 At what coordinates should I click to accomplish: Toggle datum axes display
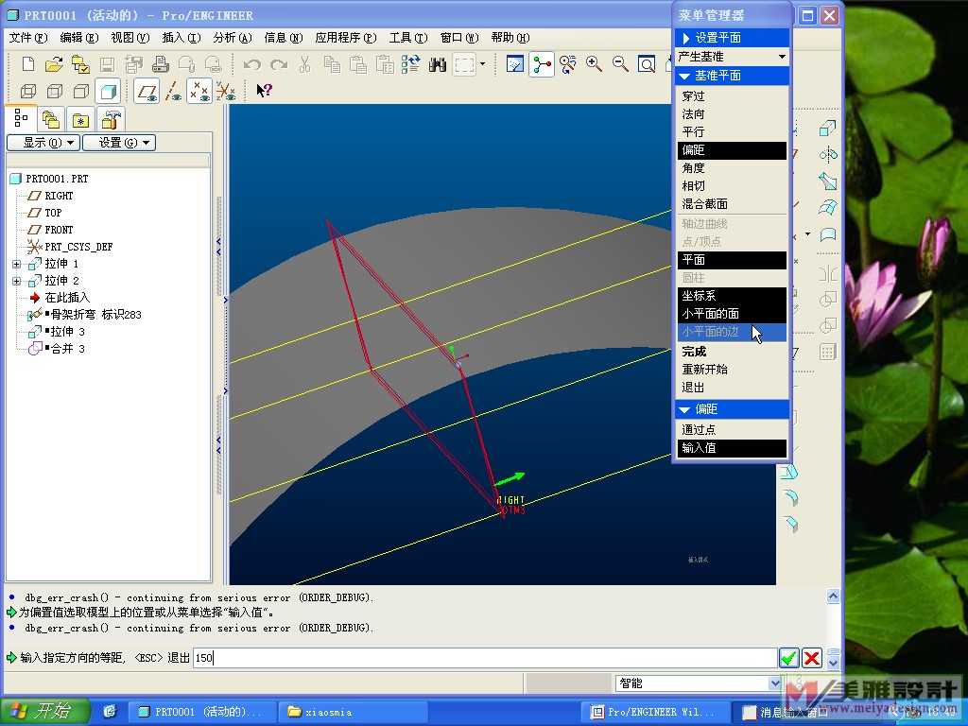click(x=173, y=92)
